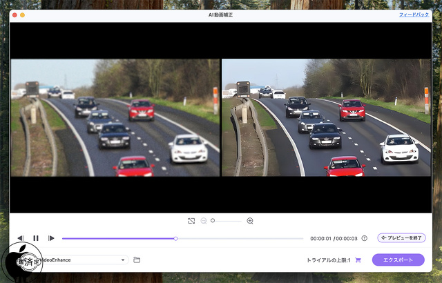This screenshot has width=442, height=283.
Task: Close the window with the red button
Action: coord(12,14)
